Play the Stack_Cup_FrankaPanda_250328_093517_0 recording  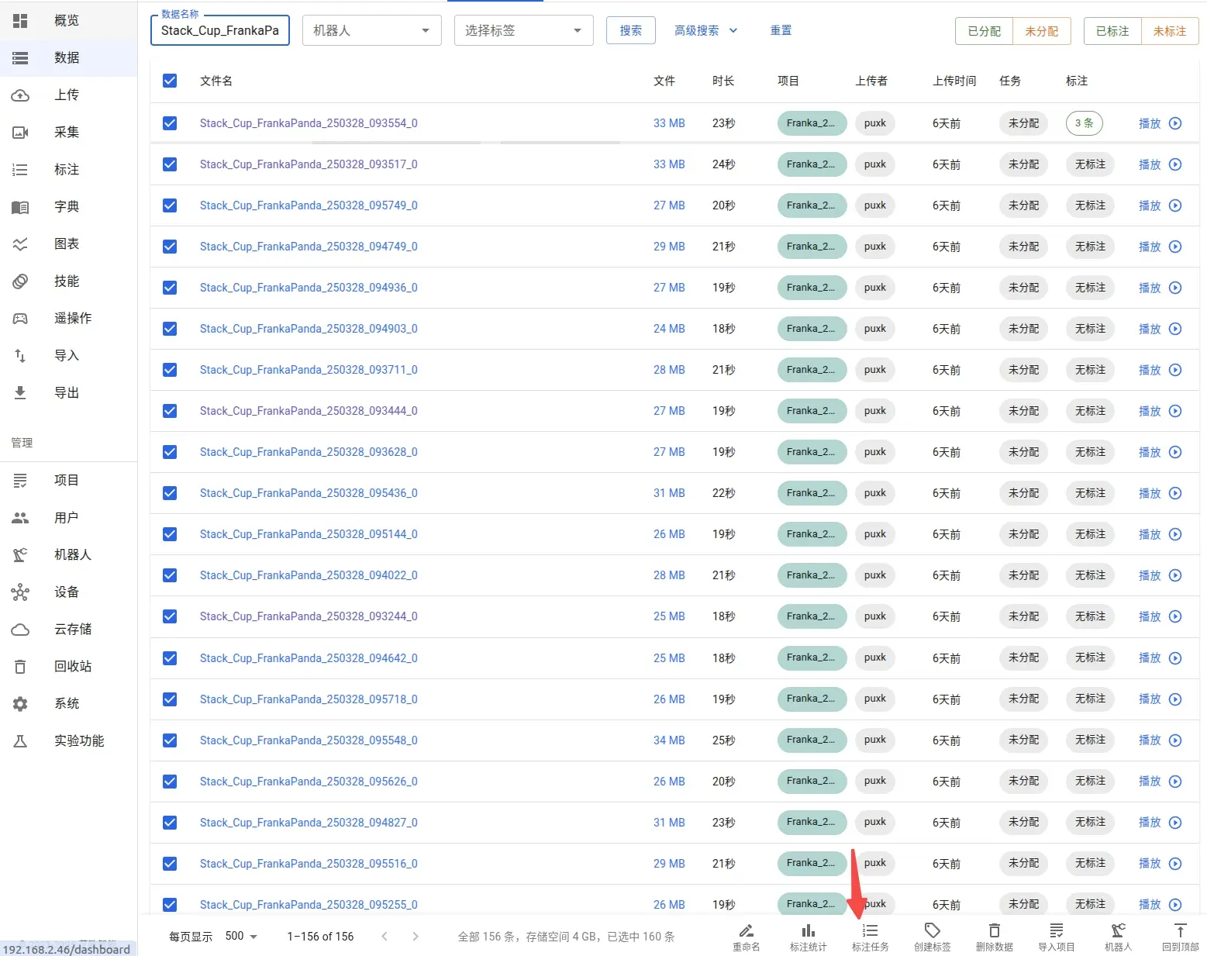[1160, 164]
